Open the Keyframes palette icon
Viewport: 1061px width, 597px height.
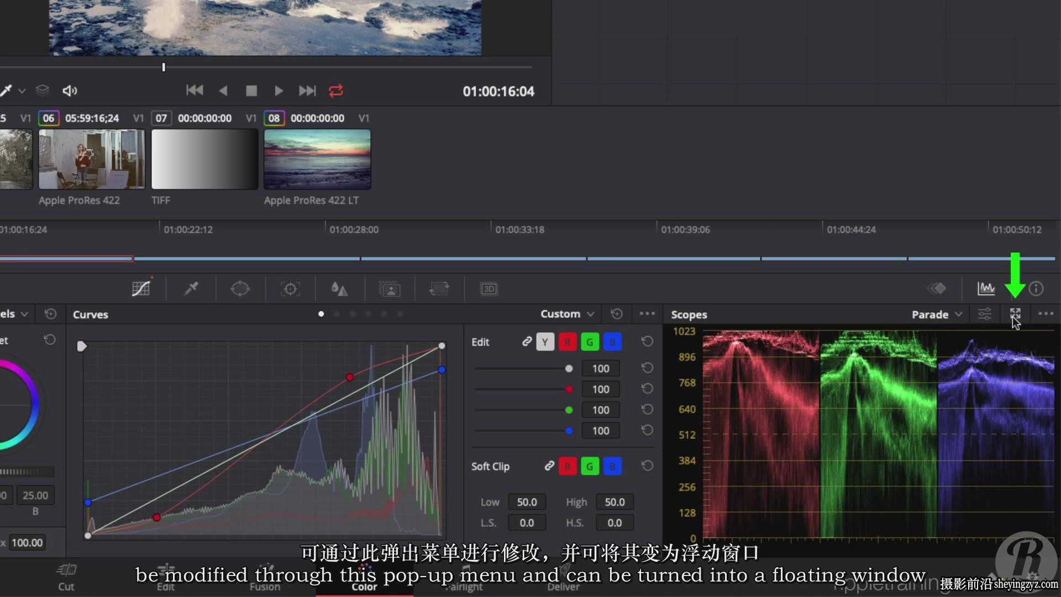click(937, 289)
